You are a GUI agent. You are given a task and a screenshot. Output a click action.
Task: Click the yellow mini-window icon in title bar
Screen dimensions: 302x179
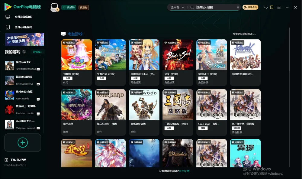(x=272, y=7)
